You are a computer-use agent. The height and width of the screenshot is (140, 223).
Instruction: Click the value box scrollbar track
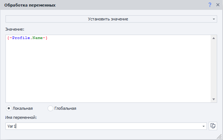tap(213, 69)
